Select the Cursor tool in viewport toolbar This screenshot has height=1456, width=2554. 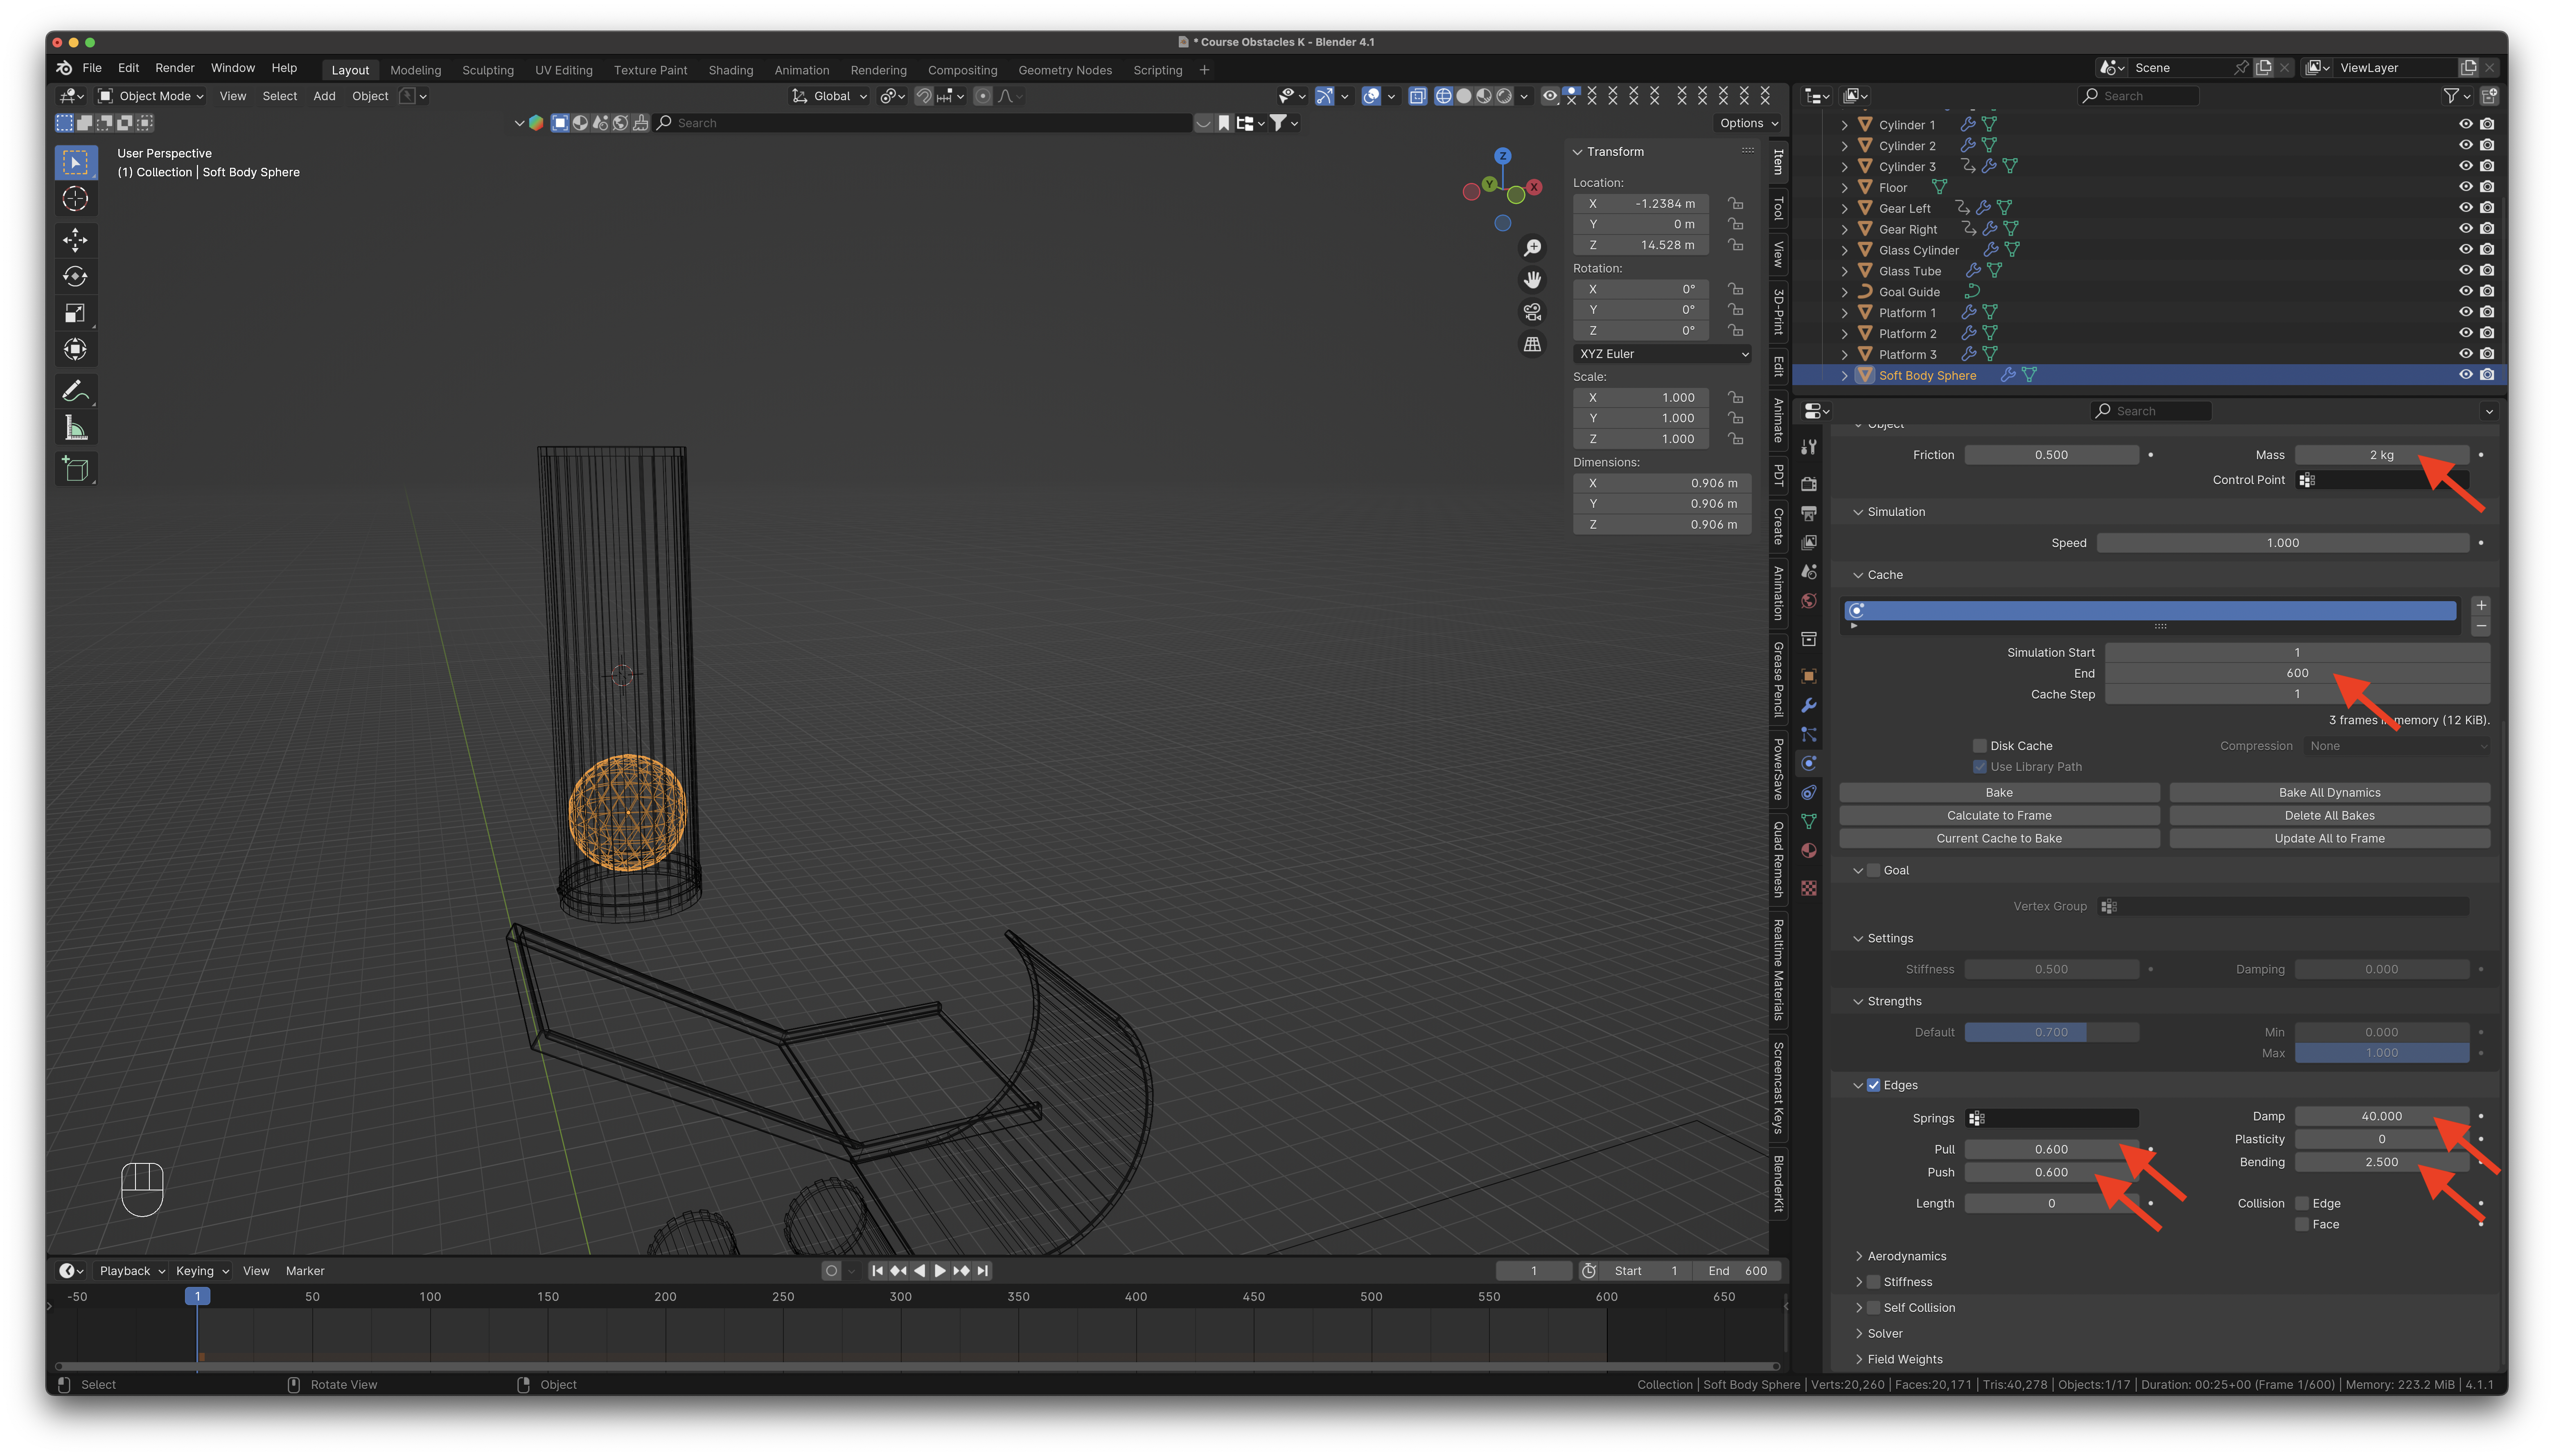75,199
